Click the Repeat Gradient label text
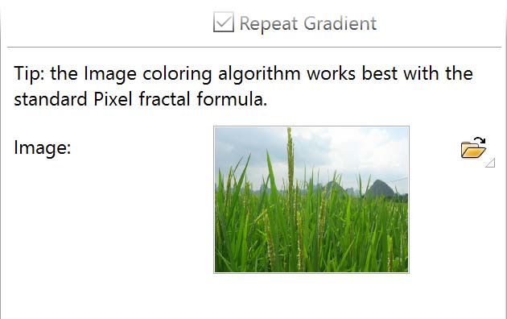The image size is (507, 319). (x=307, y=23)
